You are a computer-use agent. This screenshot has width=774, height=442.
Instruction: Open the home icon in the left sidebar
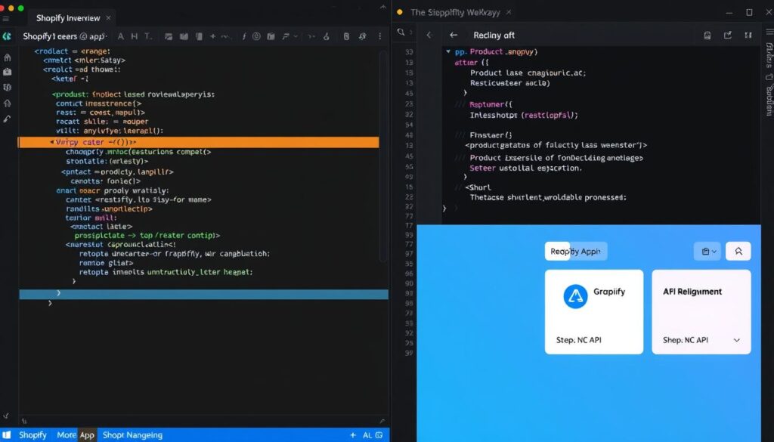point(7,57)
